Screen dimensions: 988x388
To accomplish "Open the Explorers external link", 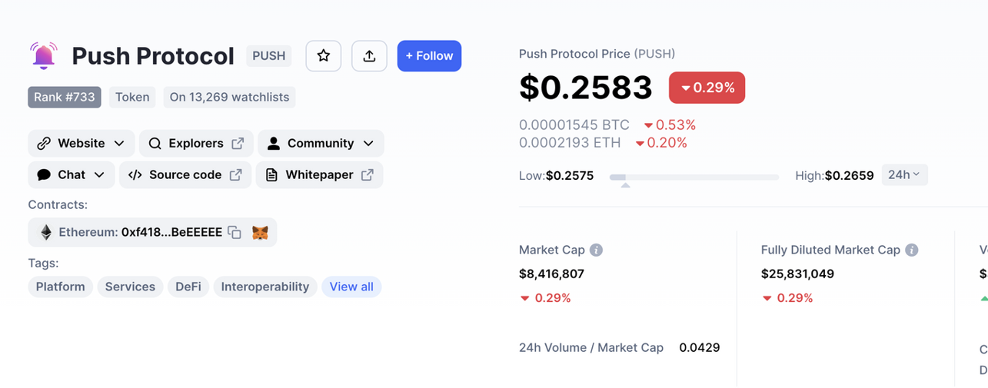I will click(x=196, y=144).
